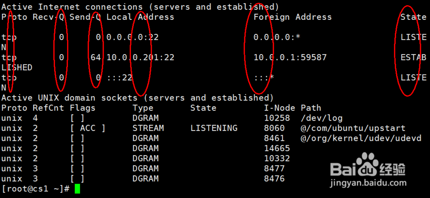Select the @/com/ubuntu/upstart socket path
430x198 pixels.
pyautogui.click(x=353, y=128)
